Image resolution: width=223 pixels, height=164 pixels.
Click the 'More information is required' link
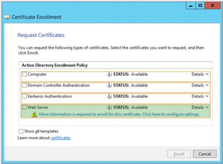pos(119,114)
